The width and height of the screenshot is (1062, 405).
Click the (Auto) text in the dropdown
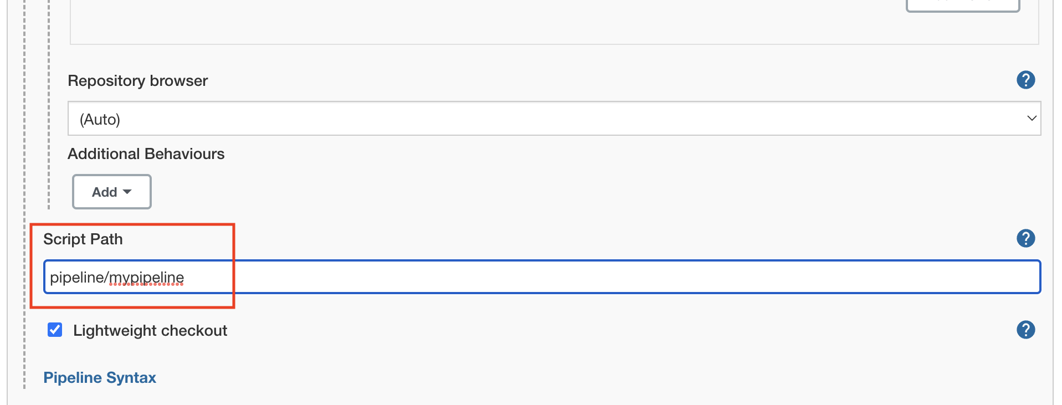(100, 120)
